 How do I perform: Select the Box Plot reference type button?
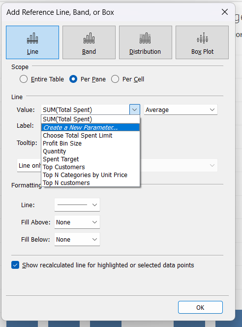click(202, 42)
